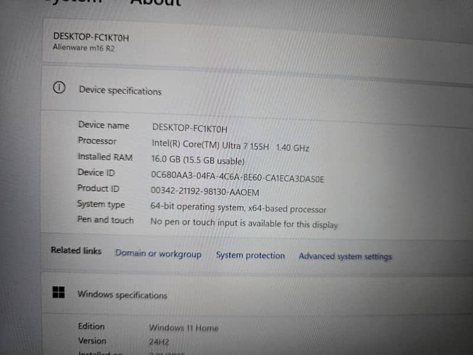The image size is (473, 355).
Task: Select the Processor value Intel Core Ultra 7 155H
Action: (x=231, y=146)
